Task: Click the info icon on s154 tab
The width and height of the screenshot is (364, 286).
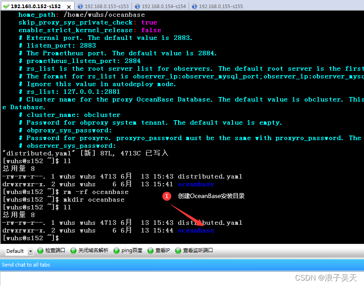Action: tap(137, 6)
